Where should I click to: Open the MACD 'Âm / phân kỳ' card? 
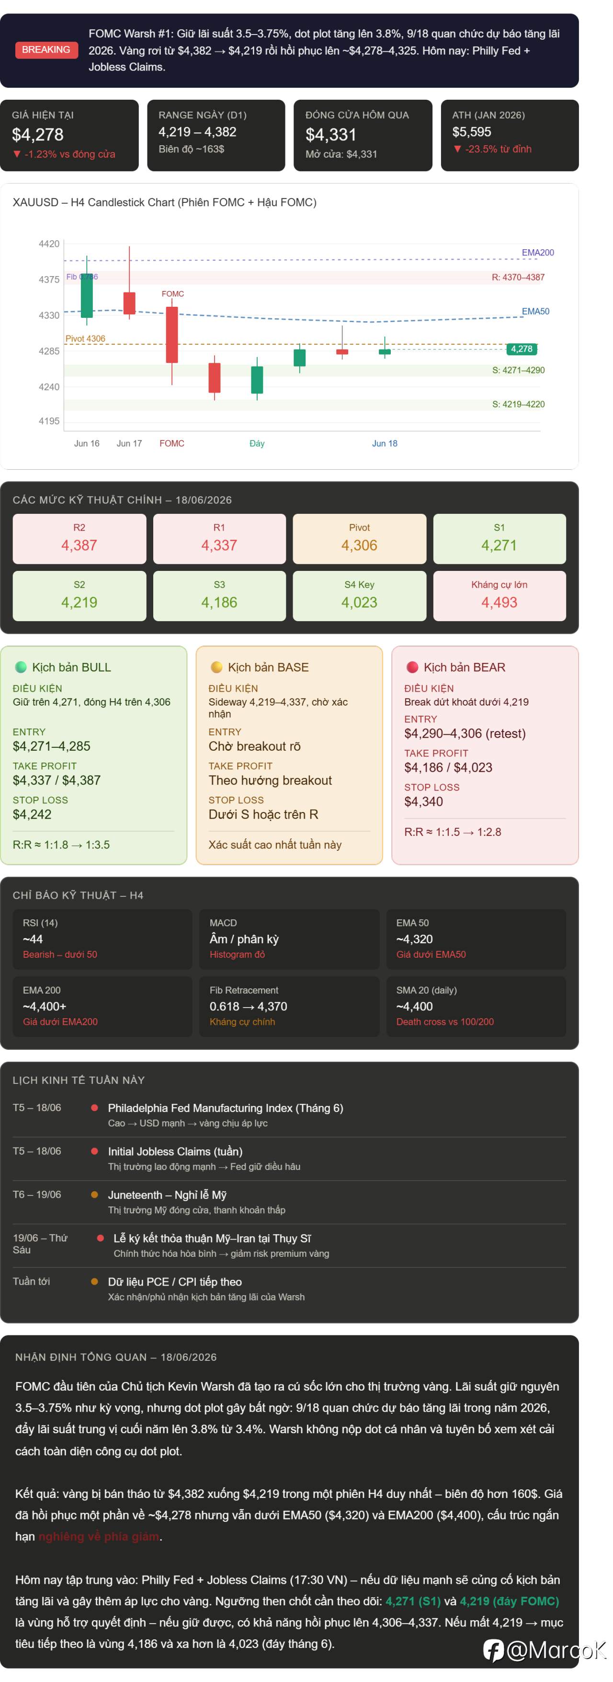point(289,939)
